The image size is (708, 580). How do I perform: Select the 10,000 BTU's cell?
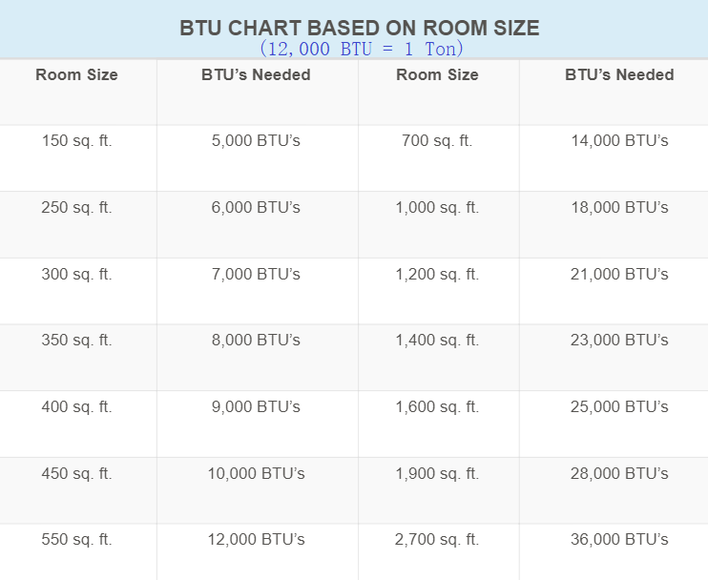[x=256, y=474]
